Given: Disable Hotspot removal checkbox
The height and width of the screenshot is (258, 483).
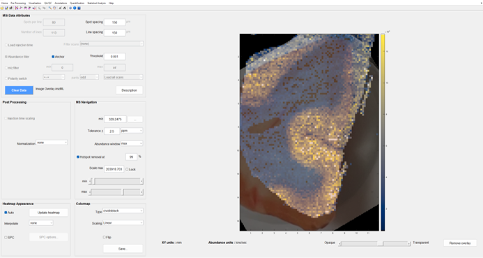Looking at the screenshot, I should (78, 157).
